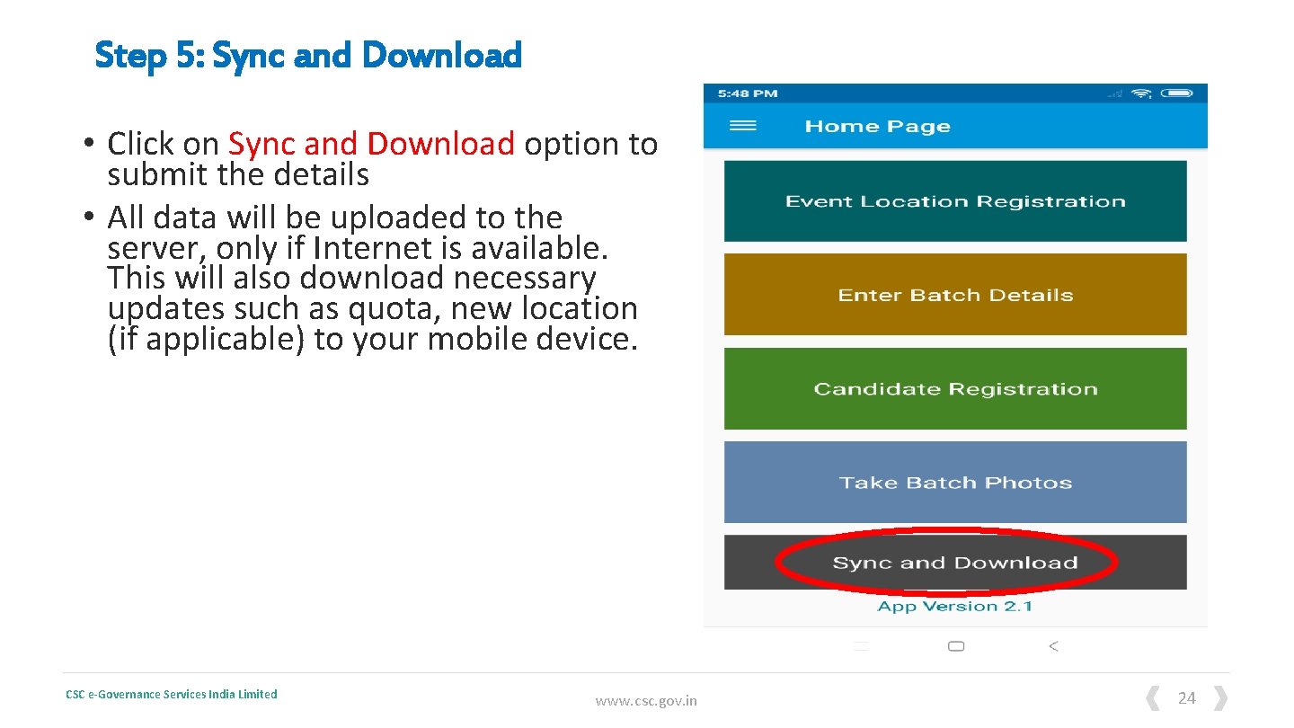The width and height of the screenshot is (1294, 728).
Task: Open Take Batch Photos
Action: click(955, 483)
